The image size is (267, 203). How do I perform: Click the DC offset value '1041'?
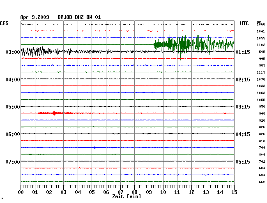(x=261, y=31)
